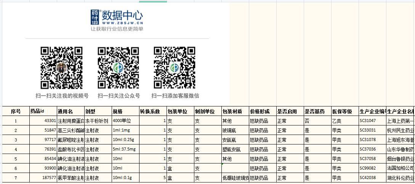Click manufacturer code SC42038

(372, 178)
